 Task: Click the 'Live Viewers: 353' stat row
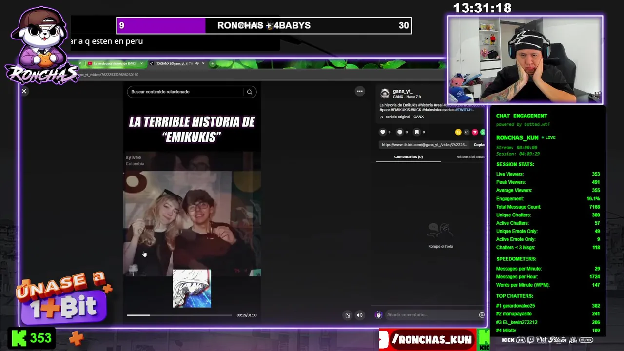tap(548, 174)
